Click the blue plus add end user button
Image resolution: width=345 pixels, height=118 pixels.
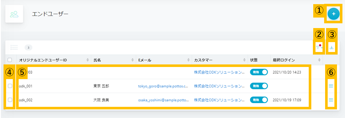(x=333, y=14)
